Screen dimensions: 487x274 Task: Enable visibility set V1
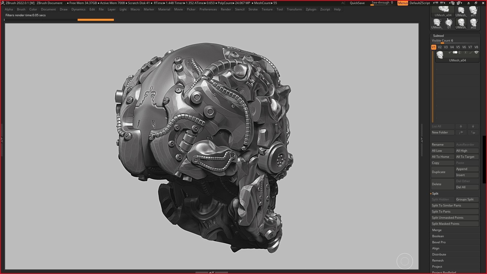coord(433,47)
